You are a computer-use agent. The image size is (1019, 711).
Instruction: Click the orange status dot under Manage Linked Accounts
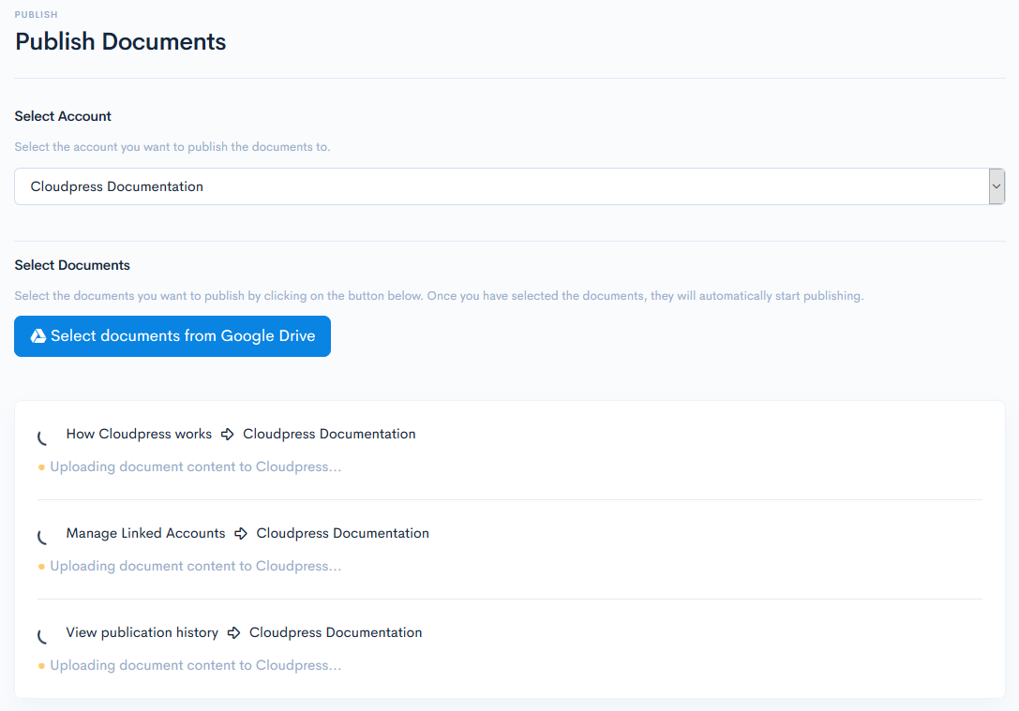(x=41, y=567)
